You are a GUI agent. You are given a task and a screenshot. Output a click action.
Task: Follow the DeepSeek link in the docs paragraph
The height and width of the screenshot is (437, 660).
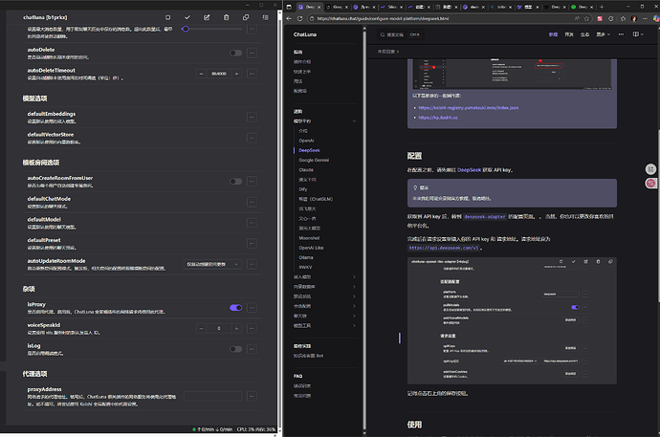pyautogui.click(x=469, y=170)
